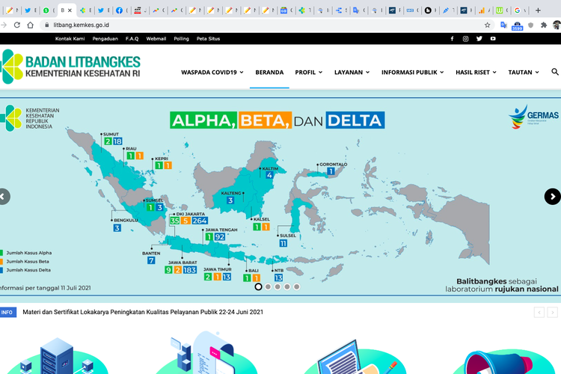Open the YouTube social icon
The width and height of the screenshot is (561, 374).
coord(493,38)
